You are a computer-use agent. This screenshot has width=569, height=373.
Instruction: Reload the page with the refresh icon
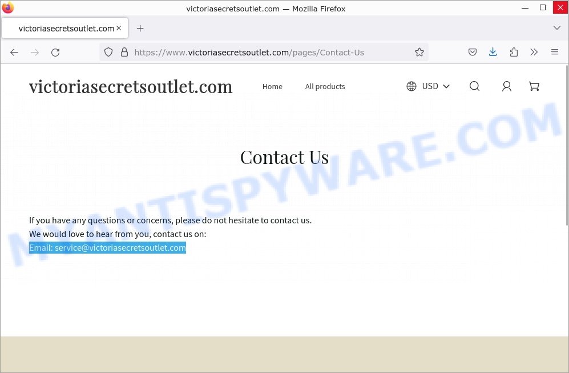tap(55, 53)
